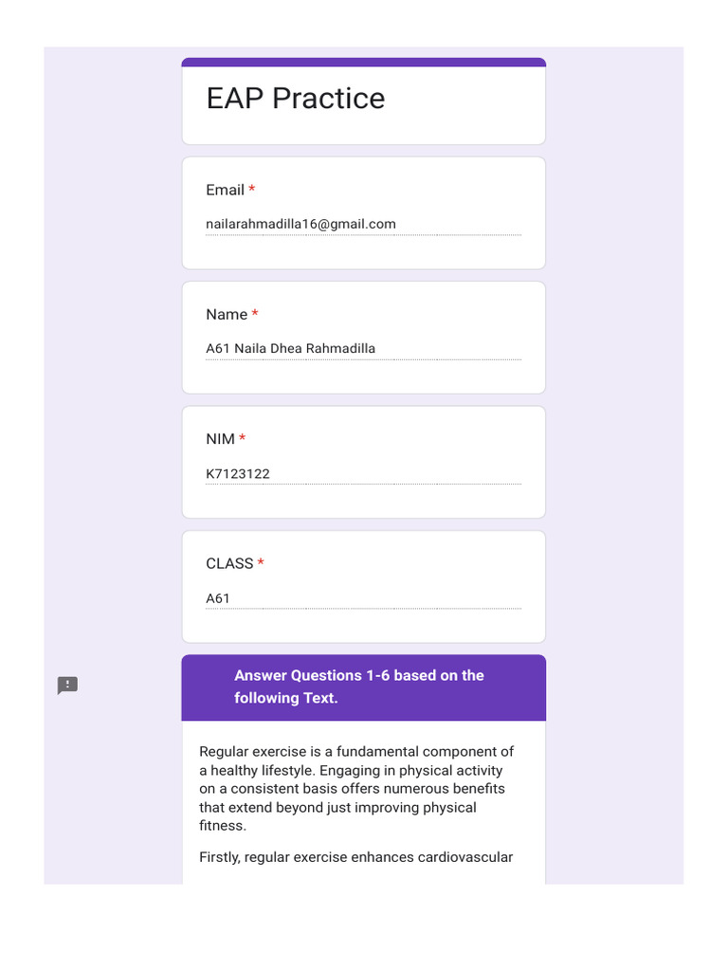Click the required asterisk beside CLASS
The height and width of the screenshot is (971, 728).
(x=261, y=564)
